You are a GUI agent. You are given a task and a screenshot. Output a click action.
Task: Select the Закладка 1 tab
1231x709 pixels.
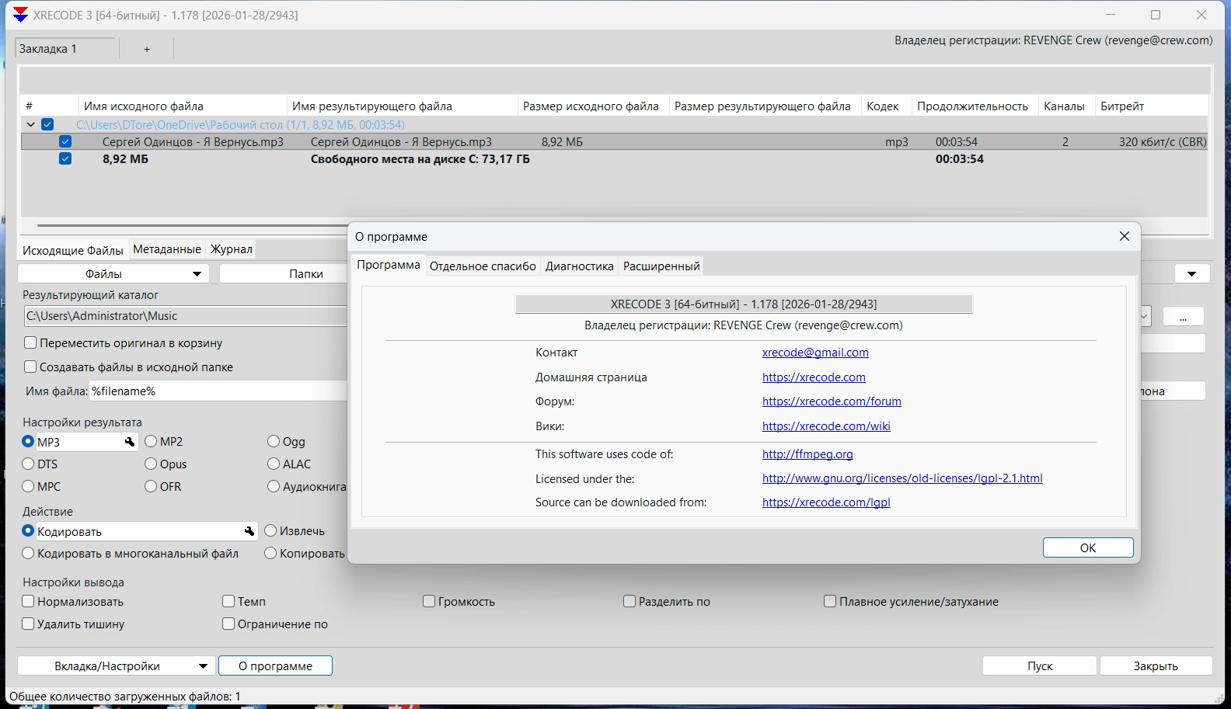(x=67, y=49)
